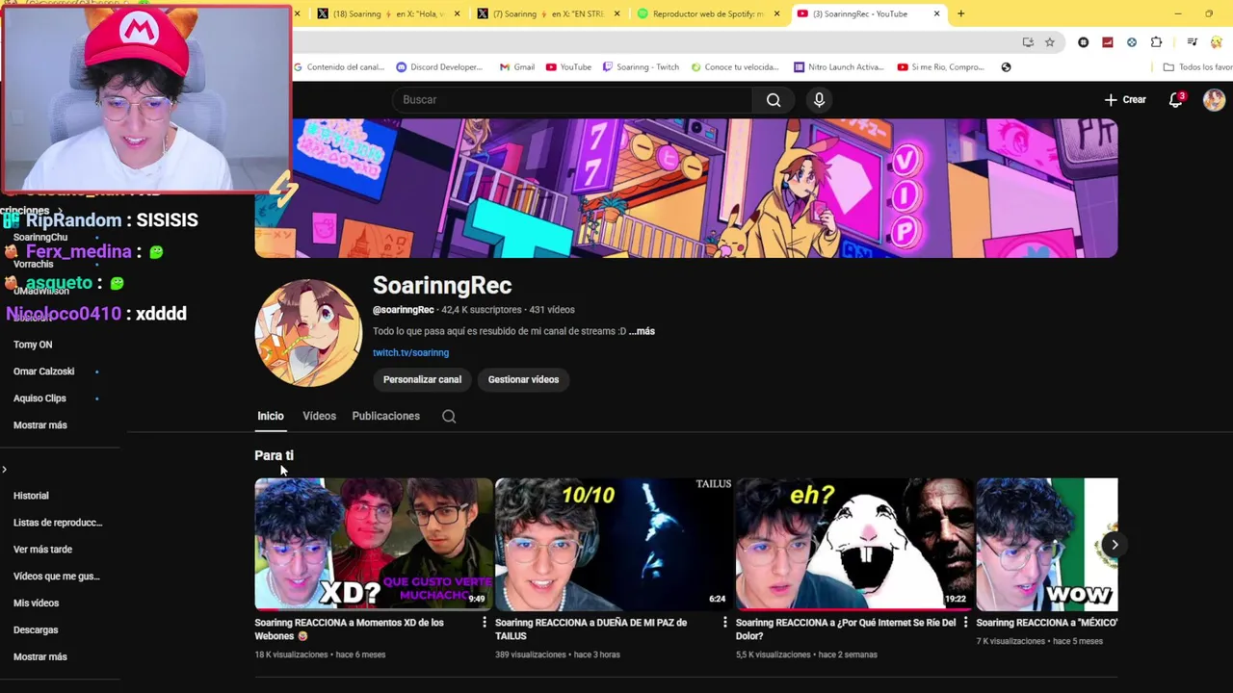Expand subscriptions with upper Mostrar más

[x=39, y=425]
